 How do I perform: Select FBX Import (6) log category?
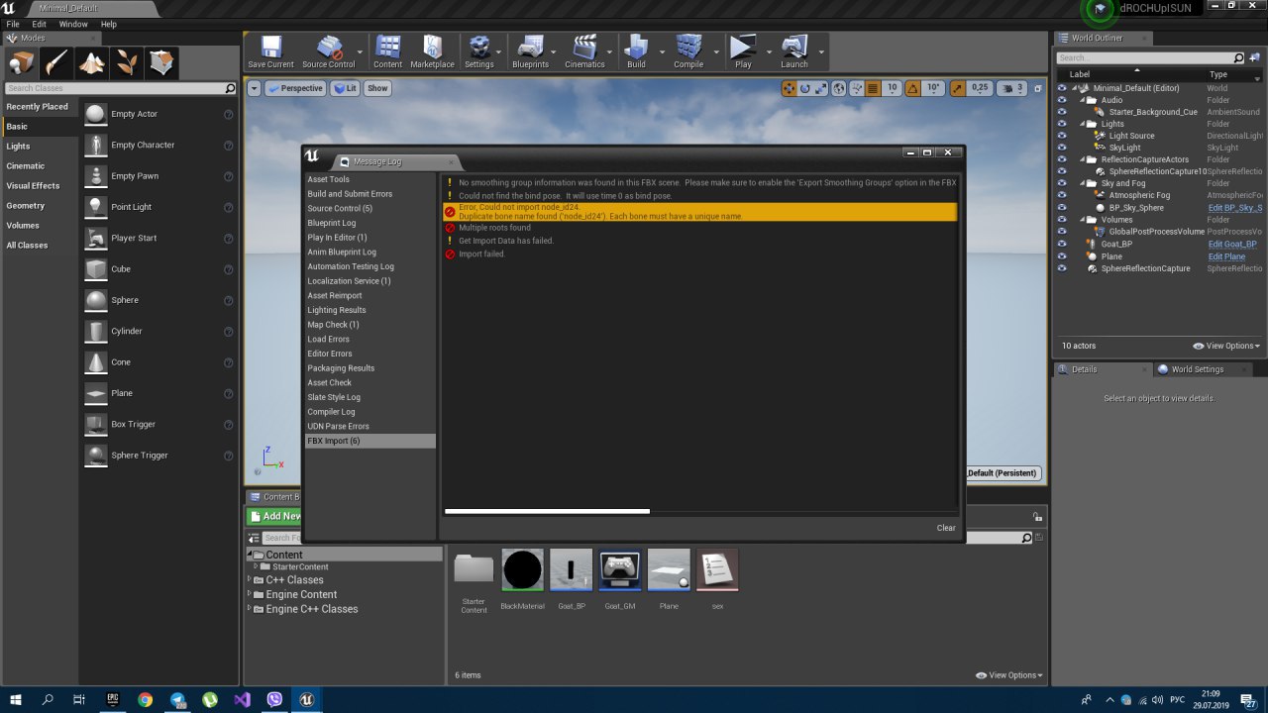[x=370, y=441]
